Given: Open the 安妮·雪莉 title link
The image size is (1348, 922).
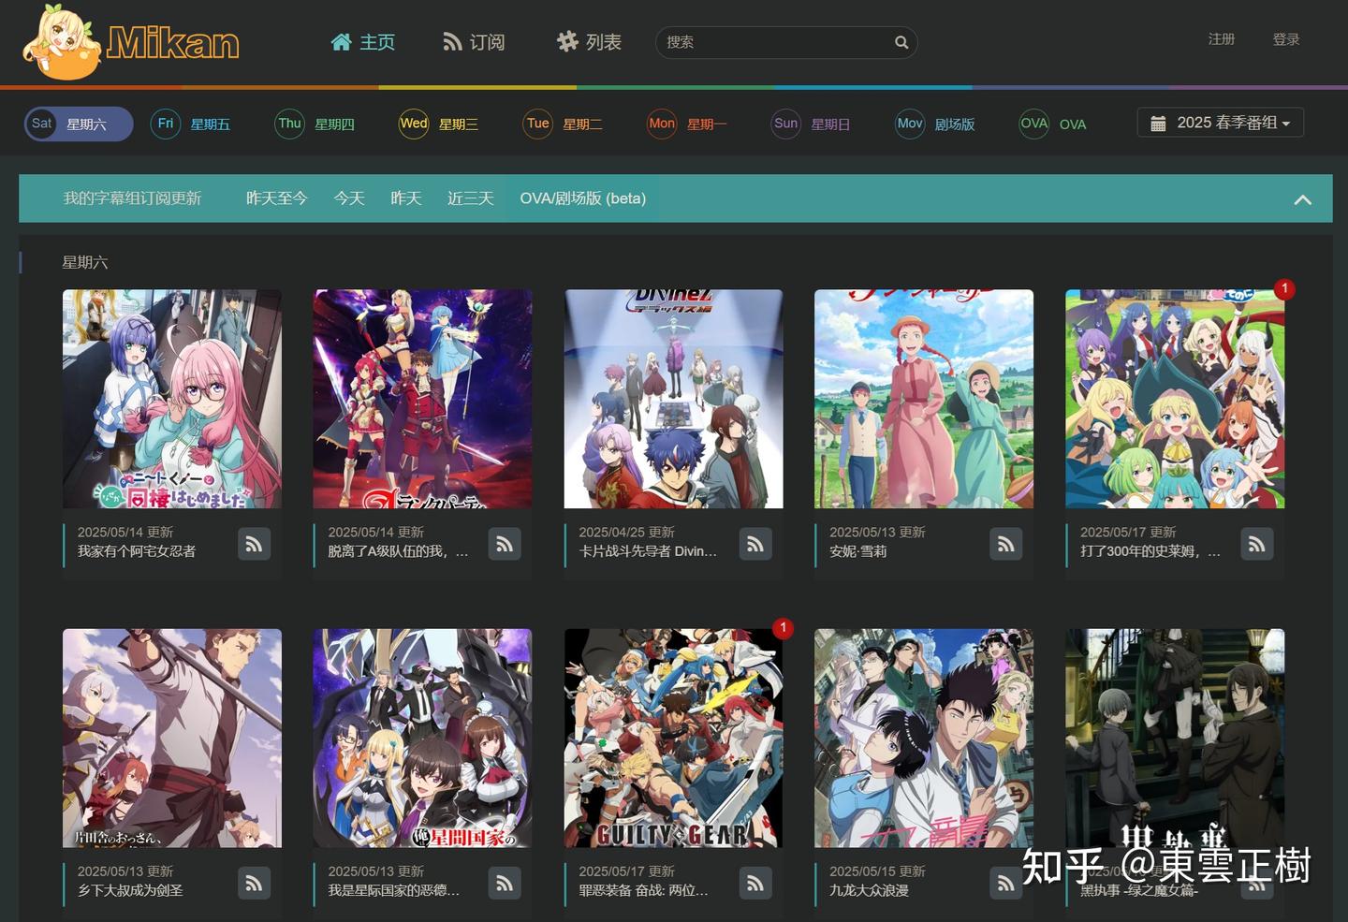Looking at the screenshot, I should tap(858, 551).
